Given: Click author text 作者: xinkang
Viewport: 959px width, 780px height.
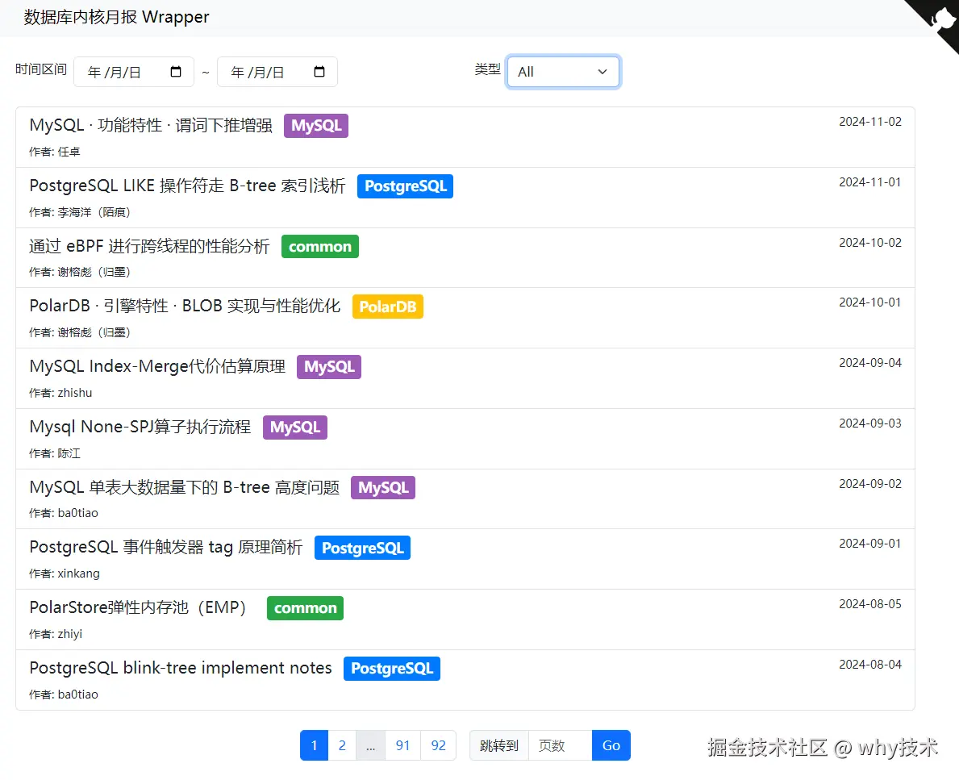Looking at the screenshot, I should click(65, 574).
